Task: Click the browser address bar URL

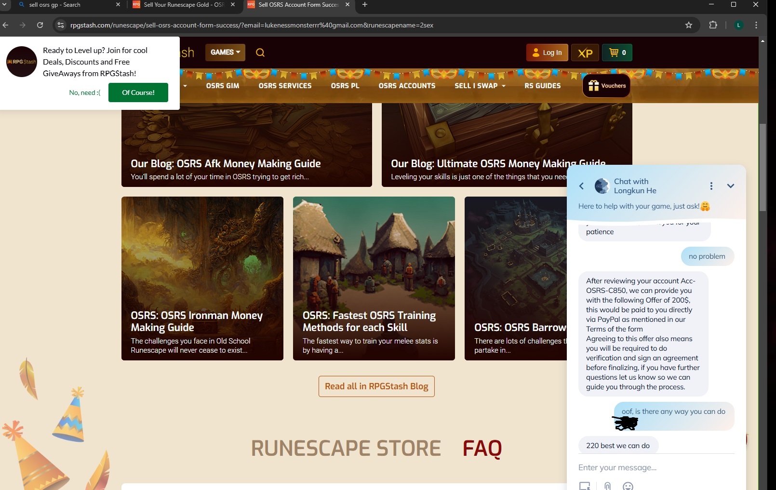Action: (252, 25)
